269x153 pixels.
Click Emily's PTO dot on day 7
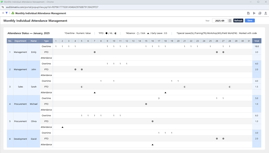[x=95, y=52]
